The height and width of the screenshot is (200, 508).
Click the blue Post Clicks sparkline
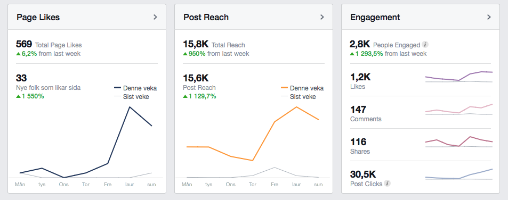pyautogui.click(x=459, y=174)
